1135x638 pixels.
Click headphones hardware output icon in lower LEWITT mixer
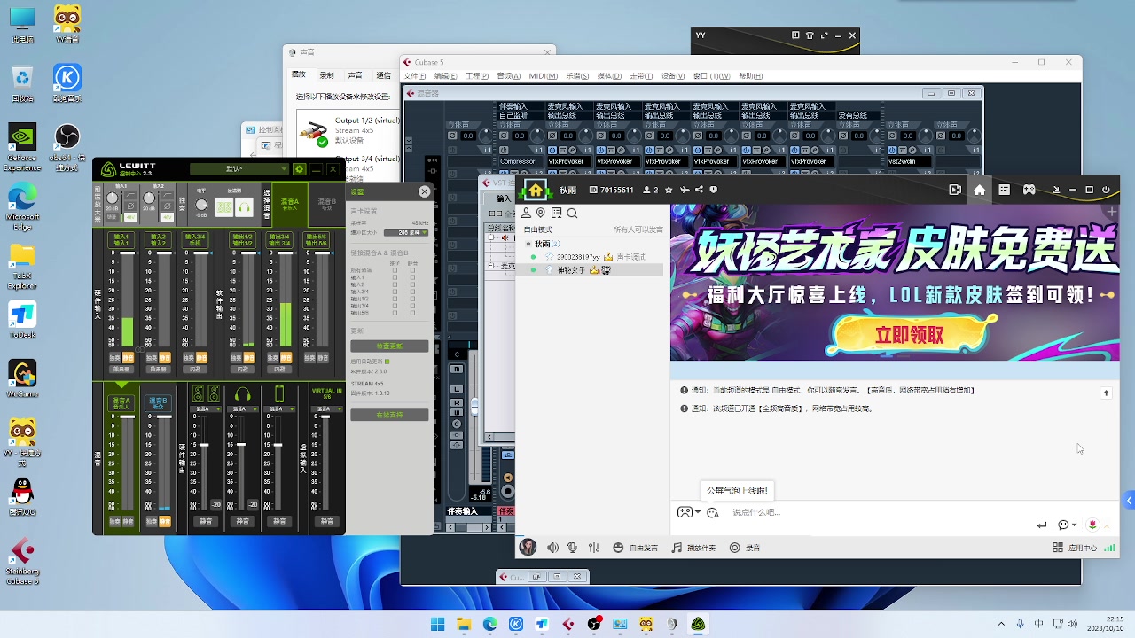(243, 393)
